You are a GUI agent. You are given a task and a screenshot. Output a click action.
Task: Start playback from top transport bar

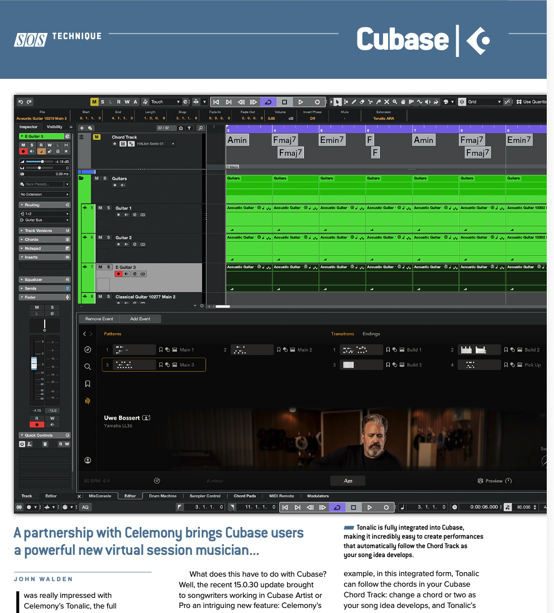point(300,102)
